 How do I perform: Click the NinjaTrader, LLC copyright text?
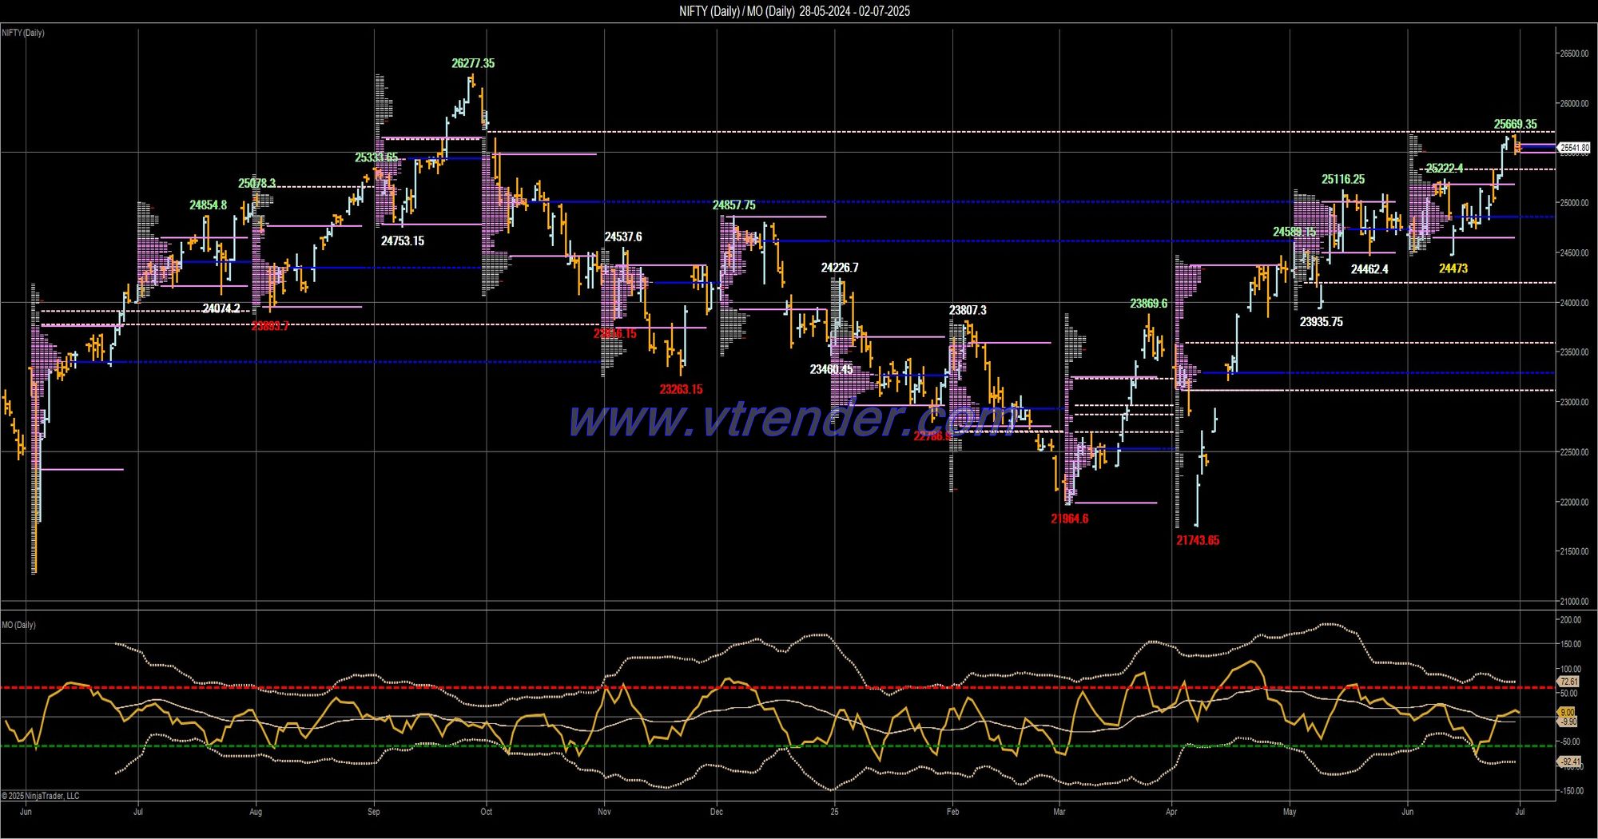41,796
